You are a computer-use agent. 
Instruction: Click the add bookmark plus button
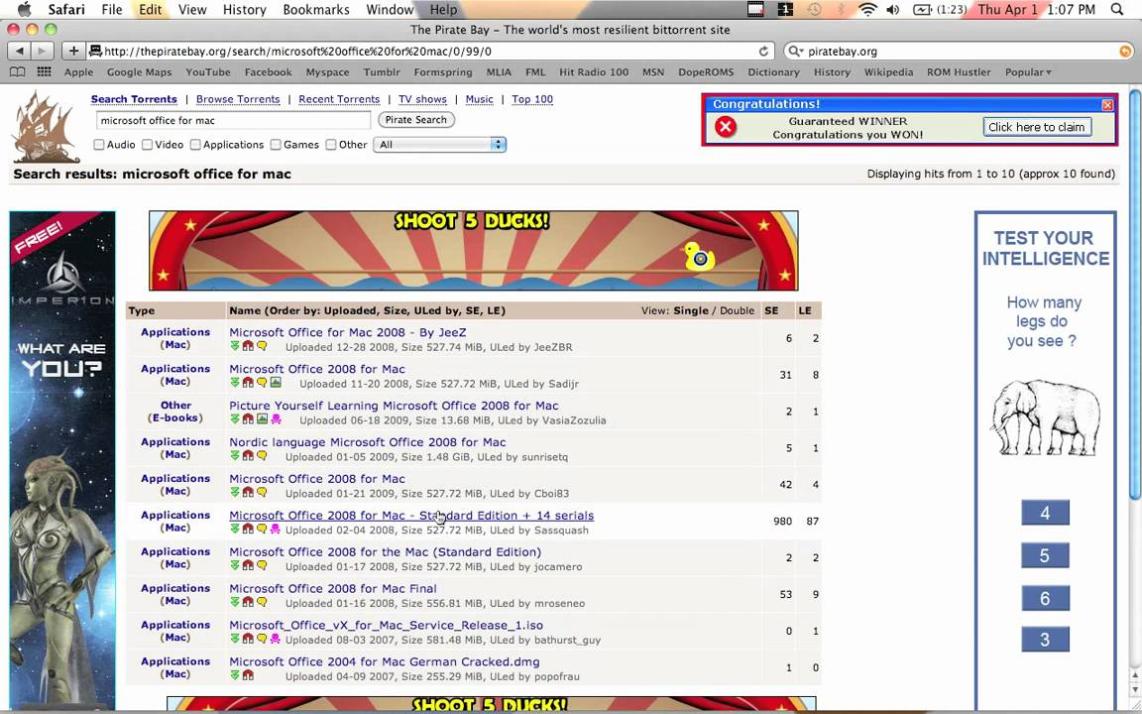pyautogui.click(x=73, y=51)
